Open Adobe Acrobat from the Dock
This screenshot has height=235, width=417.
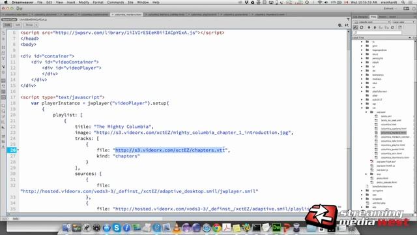(227, 228)
